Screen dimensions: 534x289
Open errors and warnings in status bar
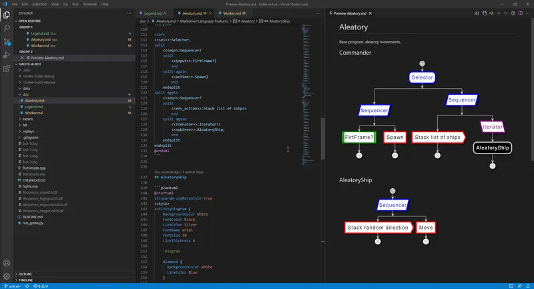[41, 286]
